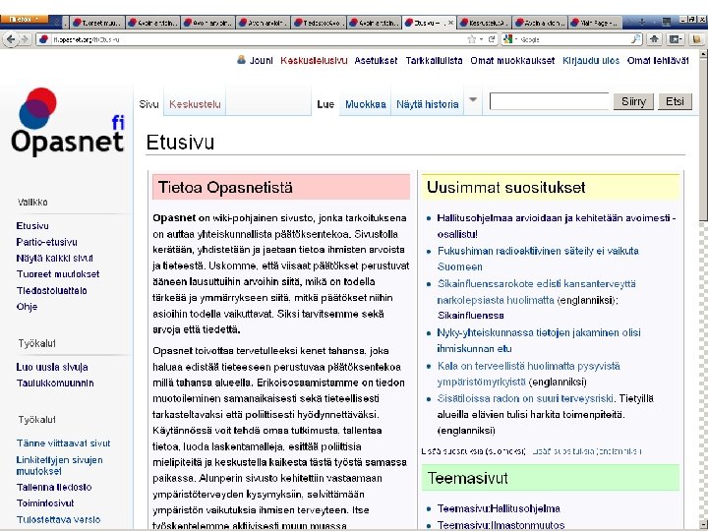Screen dimensions: 708x531
Task: Open the more-actions dropdown after Näytä historia
Action: [x=473, y=99]
